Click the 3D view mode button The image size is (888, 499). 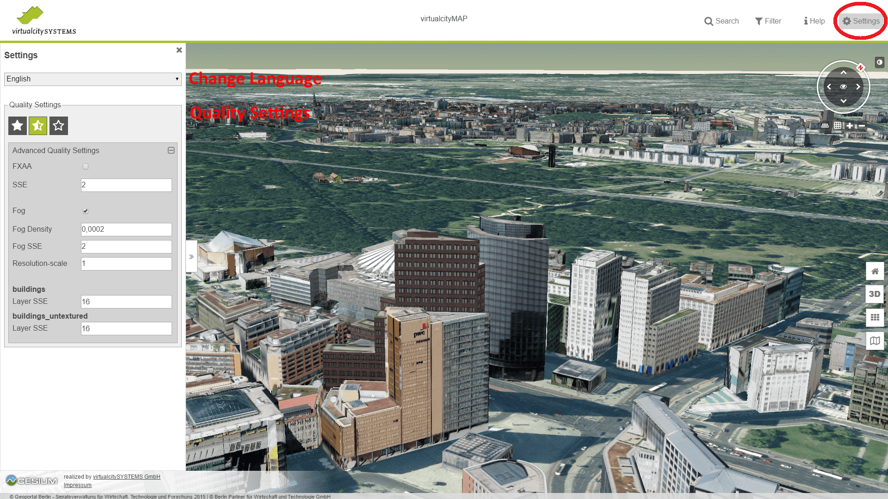(x=875, y=294)
